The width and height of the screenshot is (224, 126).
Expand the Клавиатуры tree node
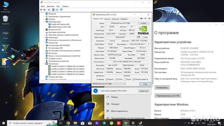(44, 38)
